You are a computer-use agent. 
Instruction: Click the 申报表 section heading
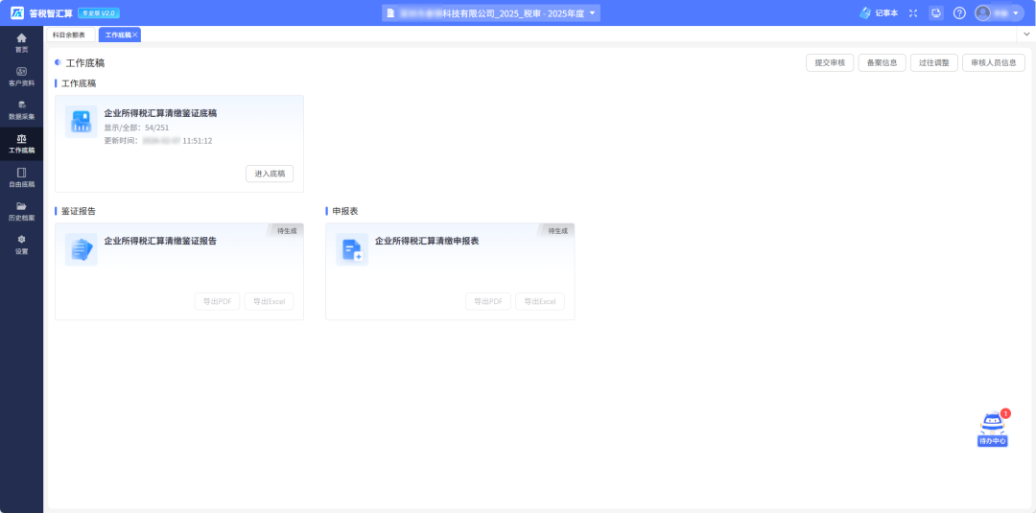[x=345, y=211]
